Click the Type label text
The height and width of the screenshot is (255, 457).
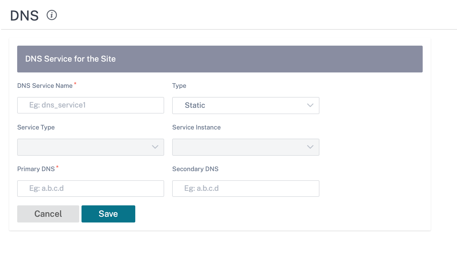point(179,86)
